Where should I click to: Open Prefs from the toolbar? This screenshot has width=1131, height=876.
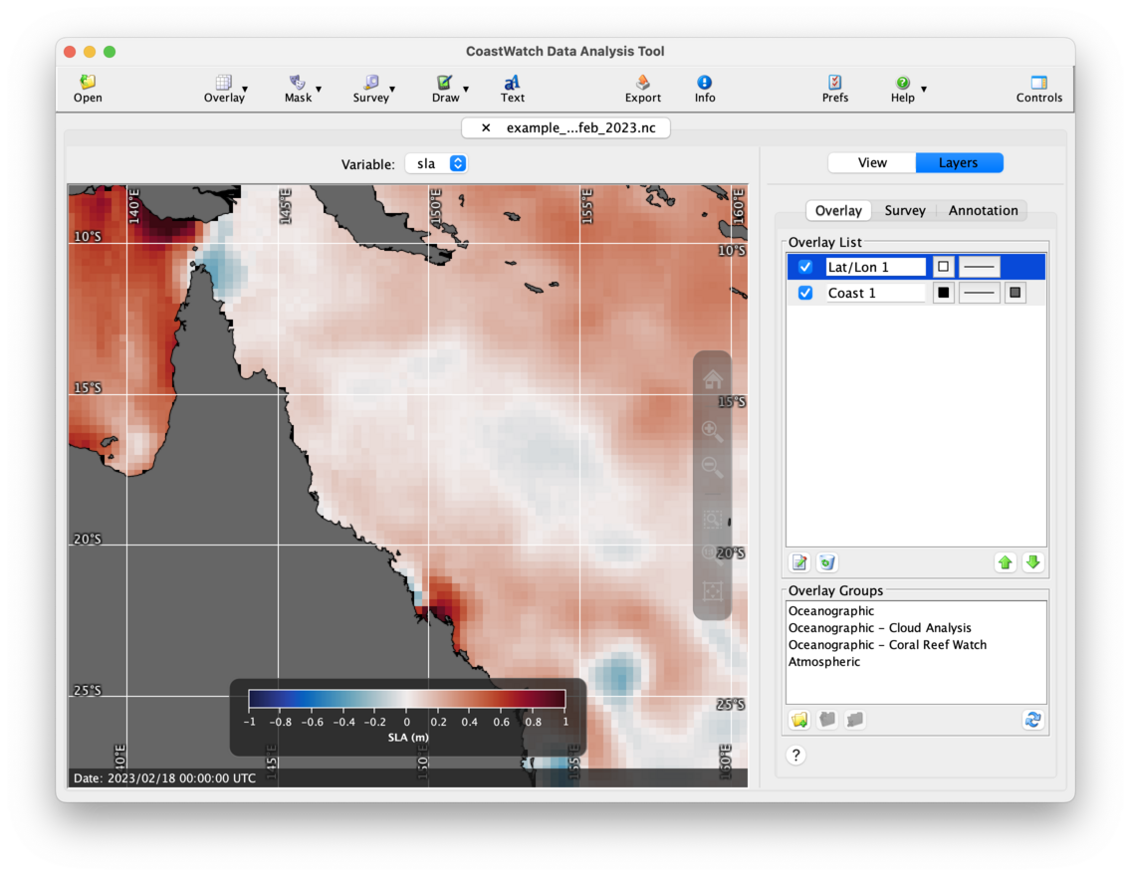click(x=835, y=88)
